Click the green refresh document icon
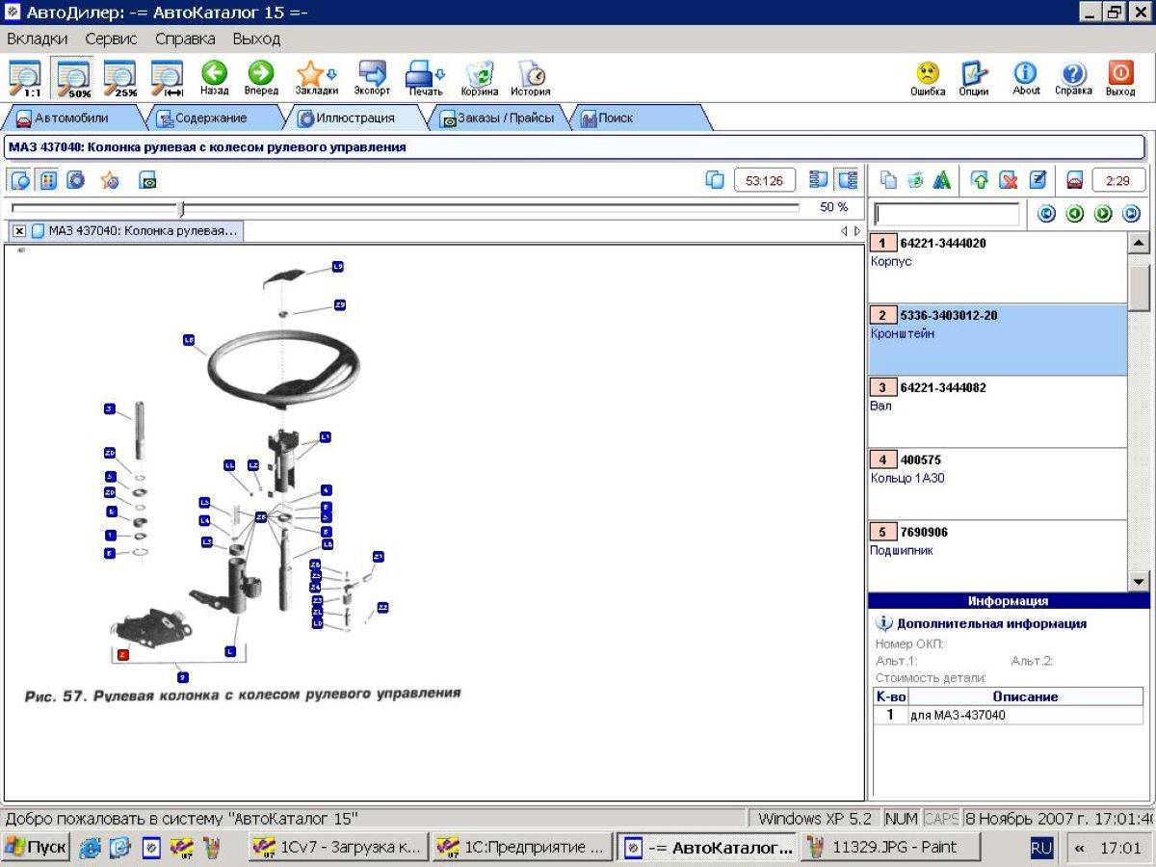 [915, 180]
